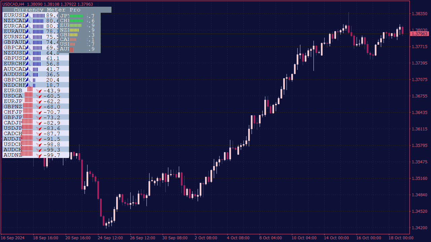431x242 pixels.
Task: Click the blue up arrow beside EURCHF
Action: [x=28, y=64]
